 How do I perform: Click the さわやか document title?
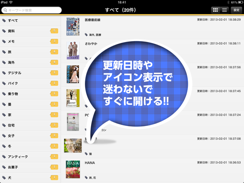[91, 44]
